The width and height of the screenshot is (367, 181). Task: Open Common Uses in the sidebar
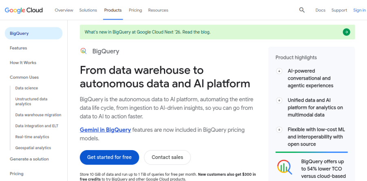pos(24,77)
